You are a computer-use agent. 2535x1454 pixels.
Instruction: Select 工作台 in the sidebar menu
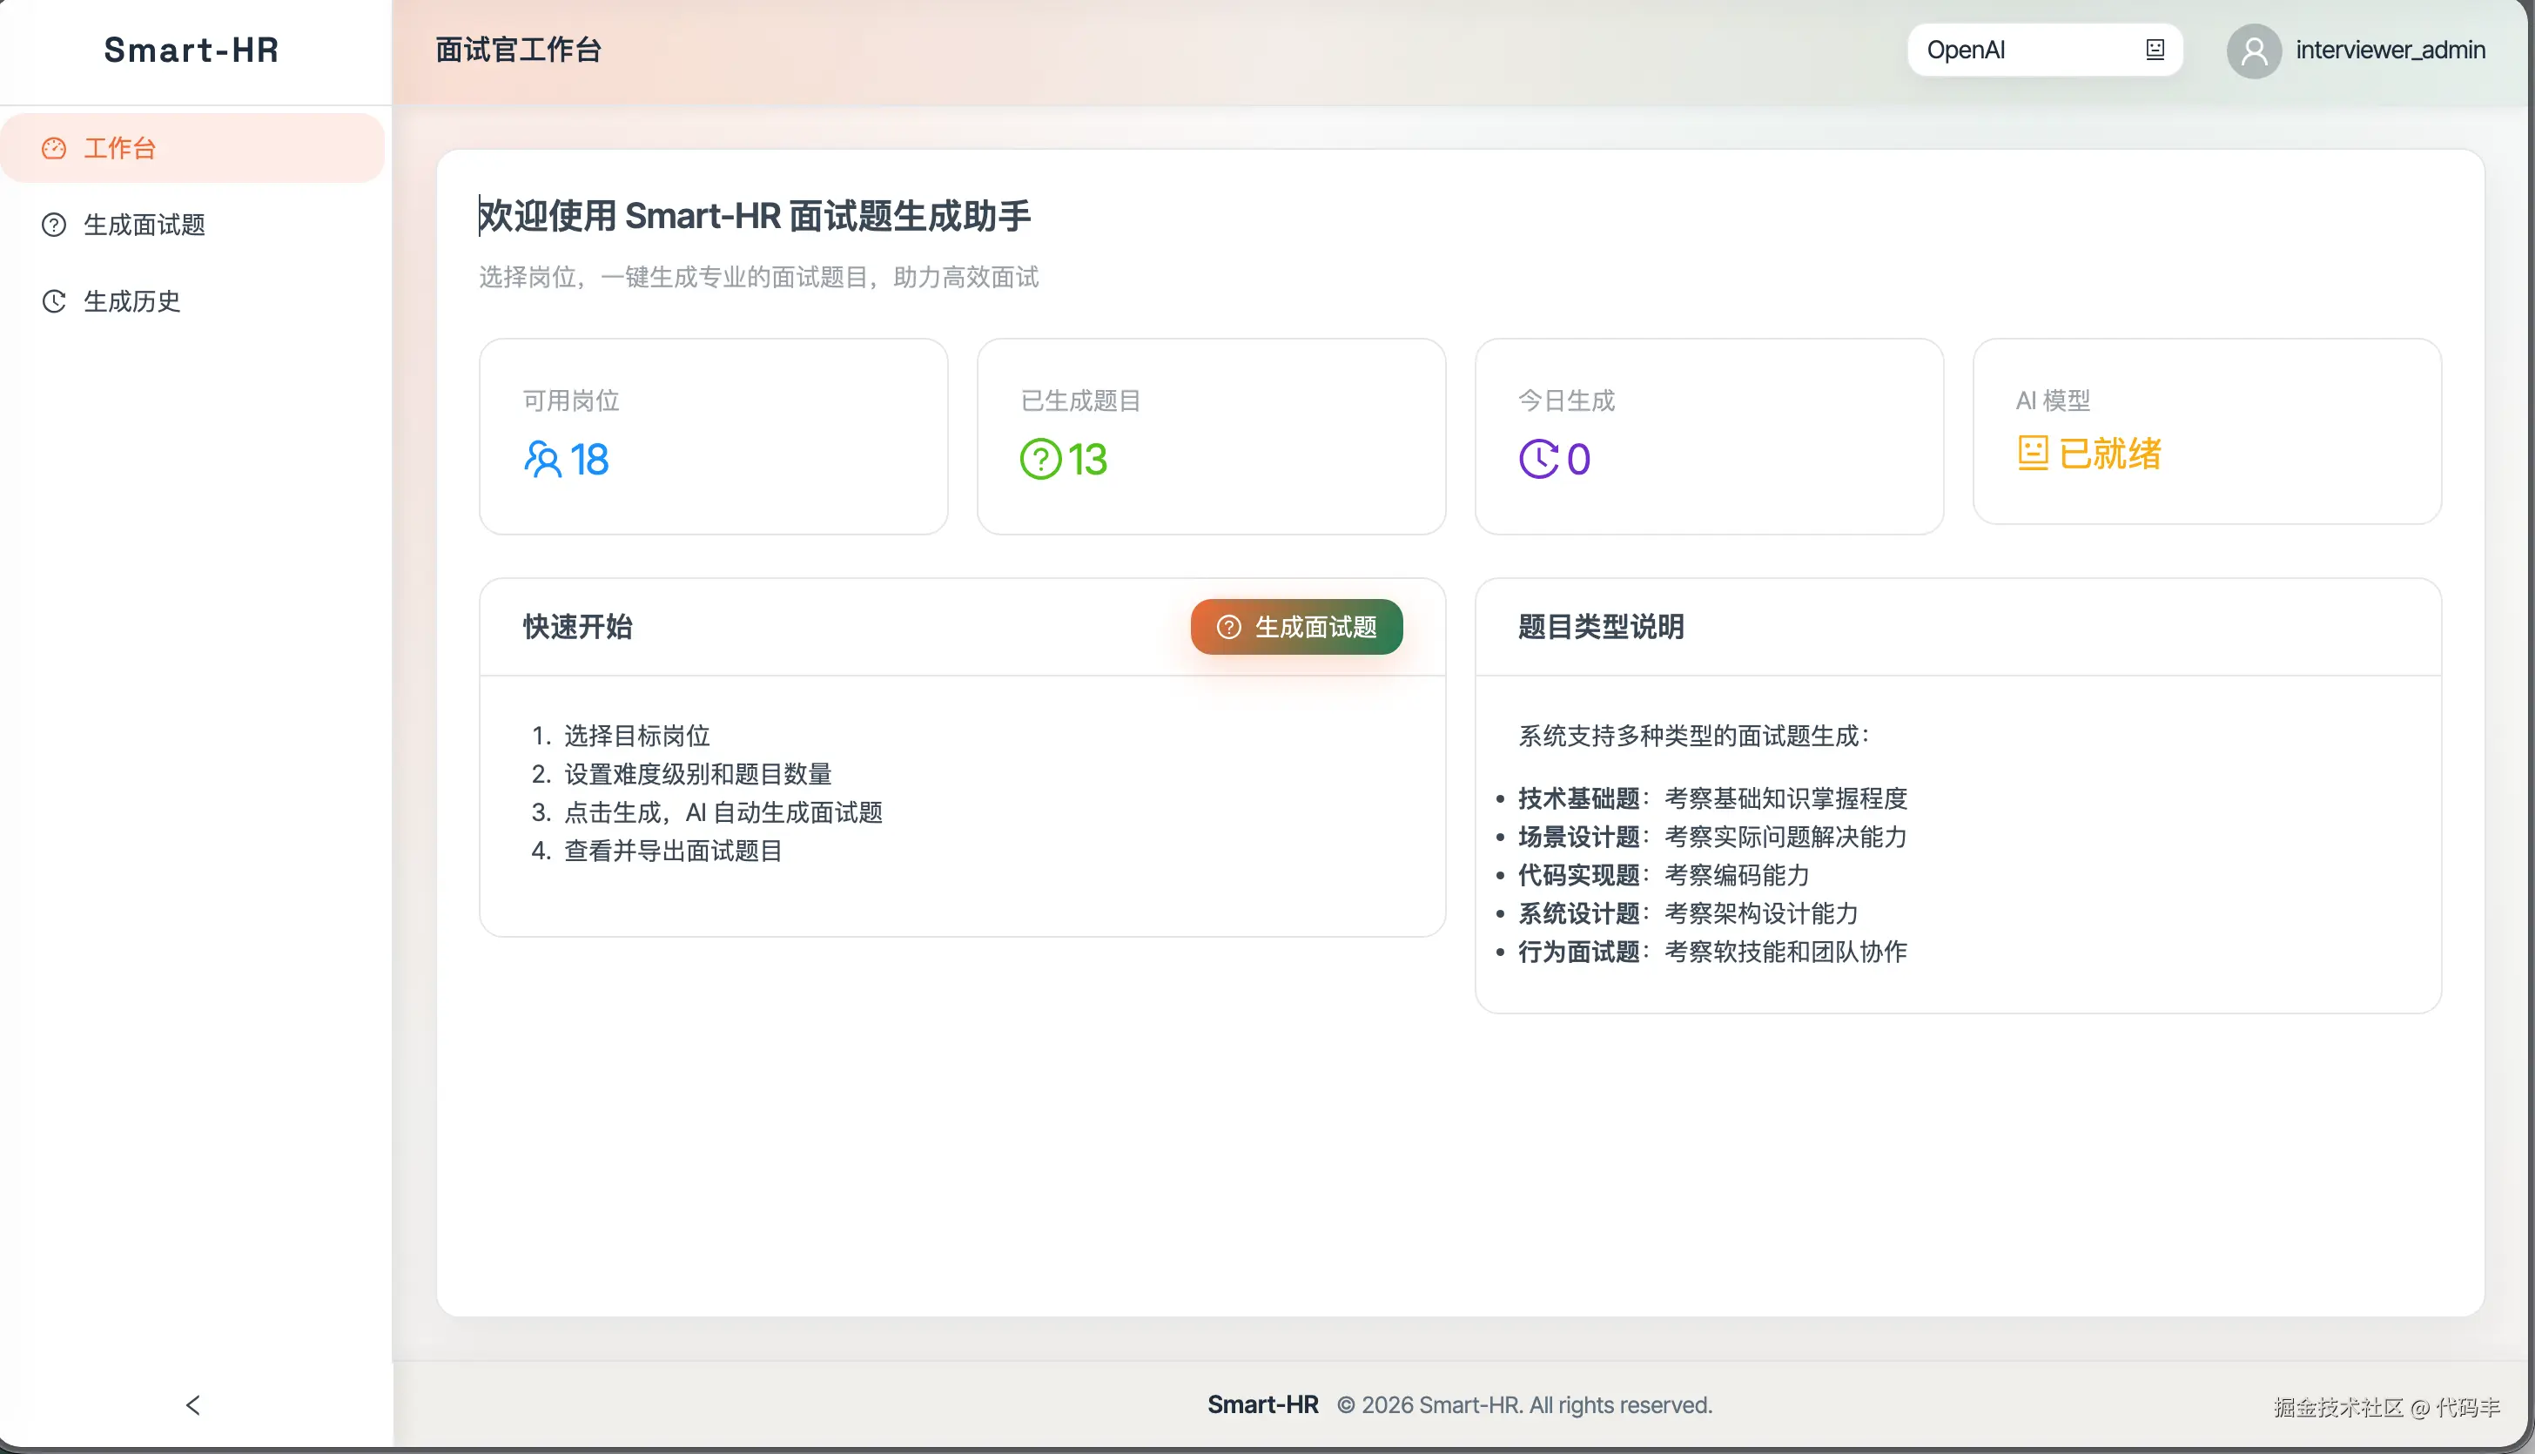(121, 149)
